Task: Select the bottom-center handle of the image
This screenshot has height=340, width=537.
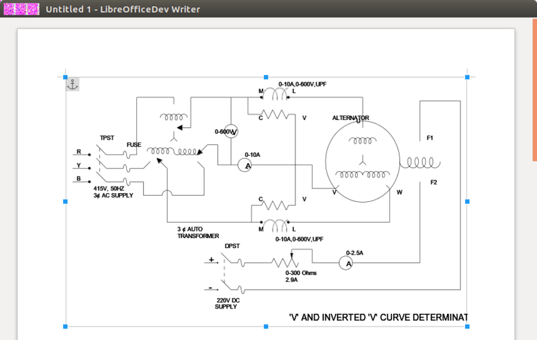Action: point(266,327)
